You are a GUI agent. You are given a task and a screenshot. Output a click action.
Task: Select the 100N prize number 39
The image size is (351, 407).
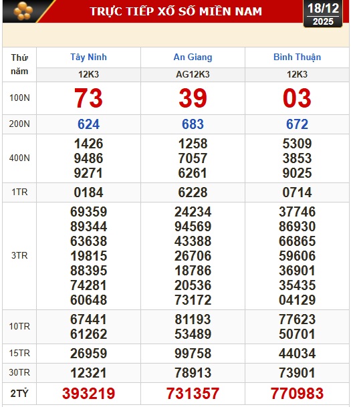(193, 98)
